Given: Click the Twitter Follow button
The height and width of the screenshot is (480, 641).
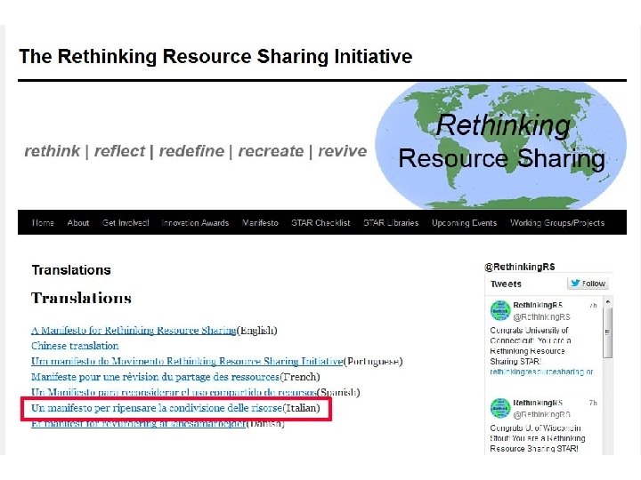Looking at the screenshot, I should 588,284.
